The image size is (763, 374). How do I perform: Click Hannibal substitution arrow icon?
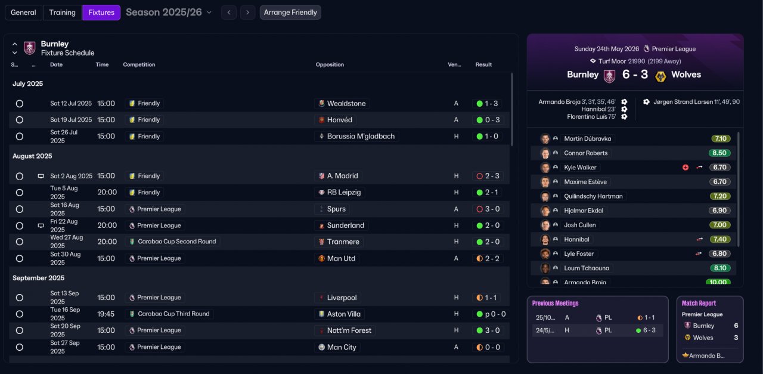[x=699, y=239]
